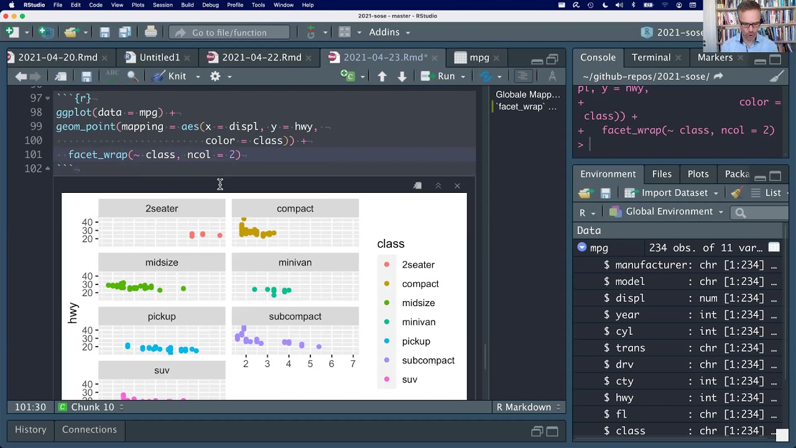Collapse mpg variable list
Image resolution: width=796 pixels, height=448 pixels.
582,248
